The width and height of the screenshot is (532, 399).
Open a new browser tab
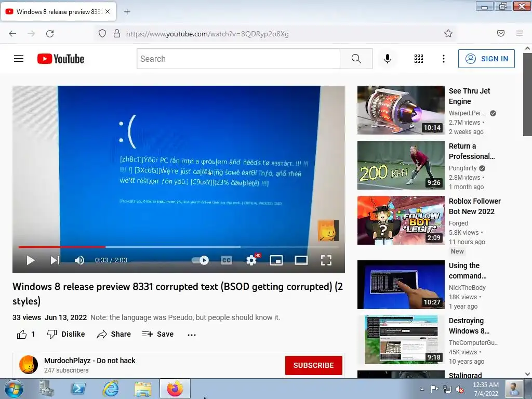click(x=127, y=12)
